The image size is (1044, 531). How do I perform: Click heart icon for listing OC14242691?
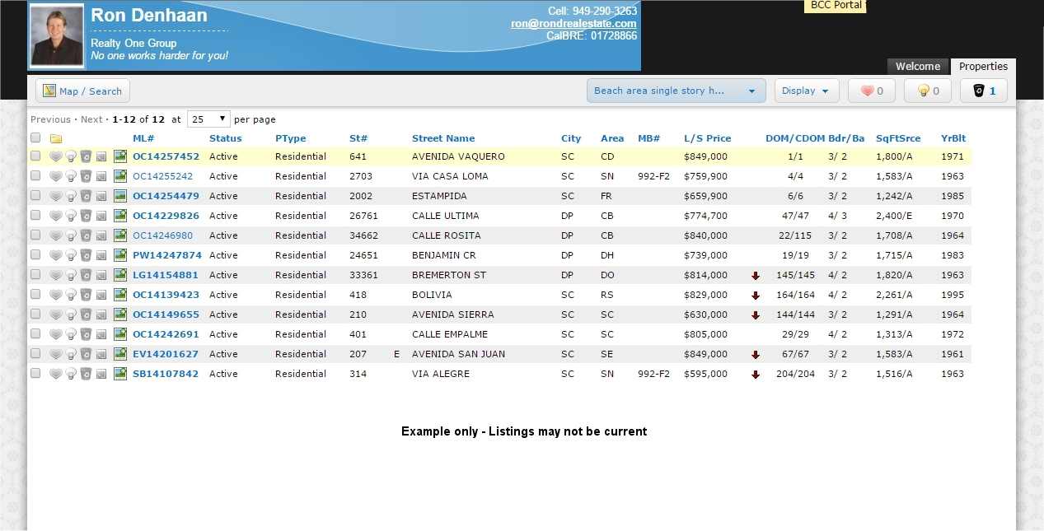click(x=56, y=334)
